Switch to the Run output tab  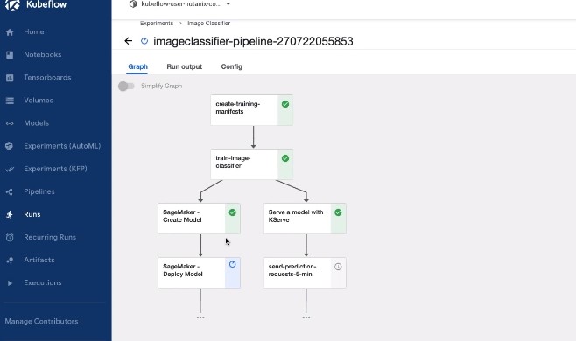pyautogui.click(x=185, y=66)
